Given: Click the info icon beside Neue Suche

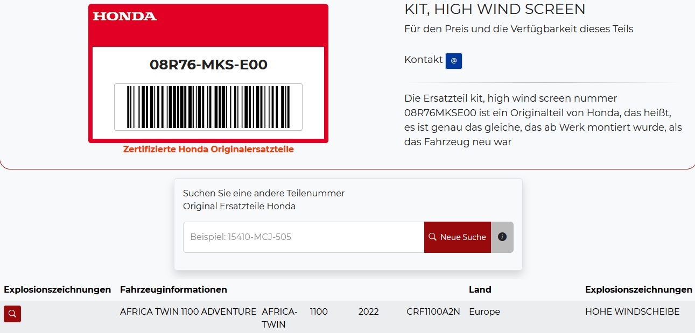Looking at the screenshot, I should tap(502, 237).
